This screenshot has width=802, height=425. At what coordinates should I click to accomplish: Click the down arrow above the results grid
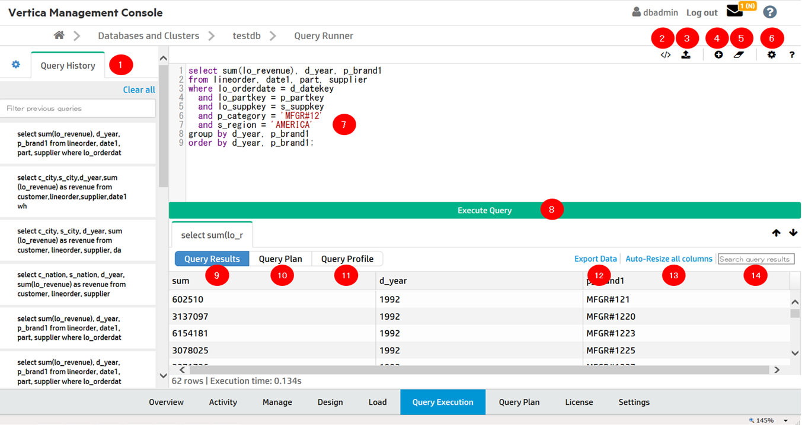pos(793,233)
